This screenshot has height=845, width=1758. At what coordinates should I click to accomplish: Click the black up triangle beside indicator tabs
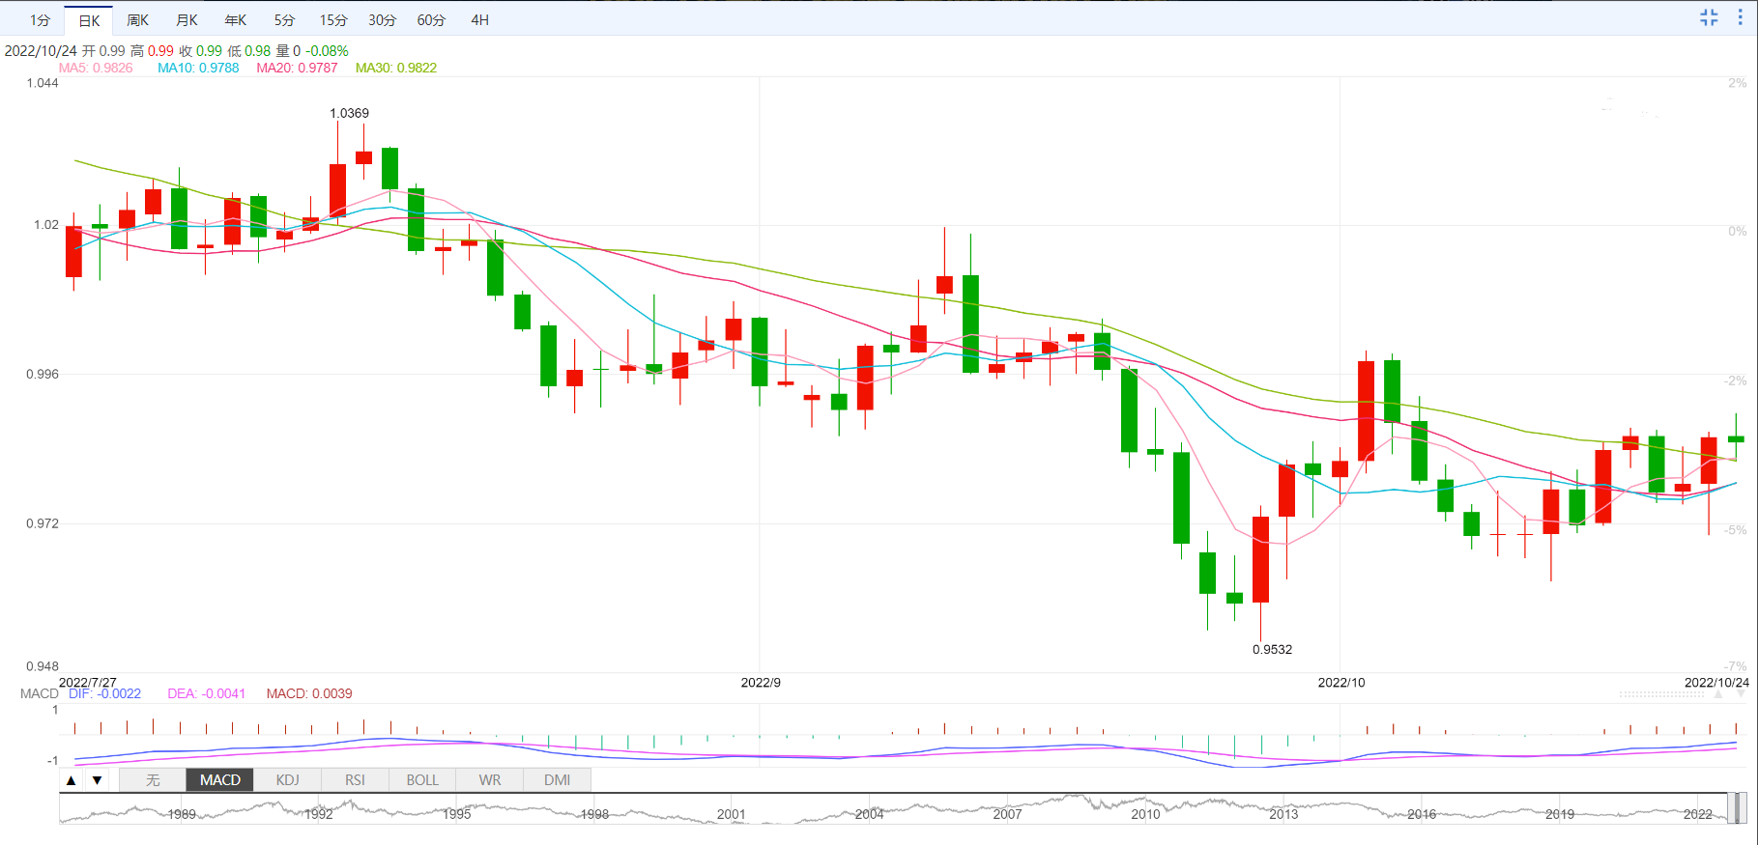point(71,780)
